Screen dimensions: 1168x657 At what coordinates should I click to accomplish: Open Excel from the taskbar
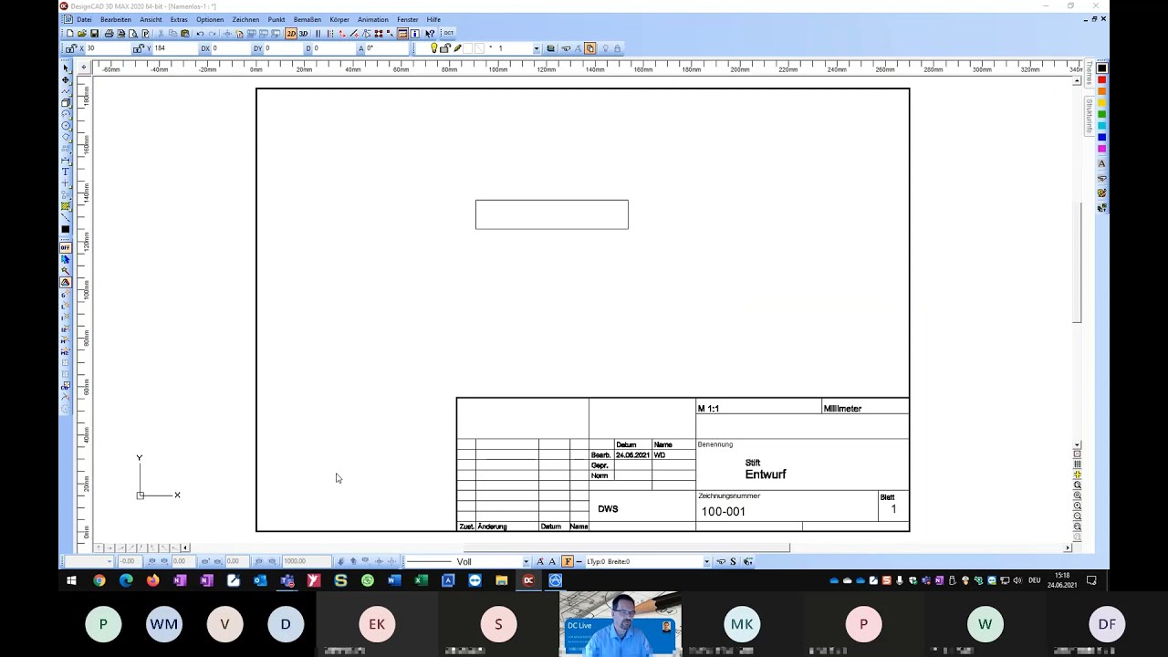click(x=421, y=580)
